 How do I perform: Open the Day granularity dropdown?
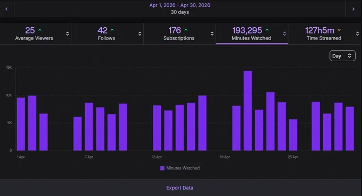coord(342,56)
